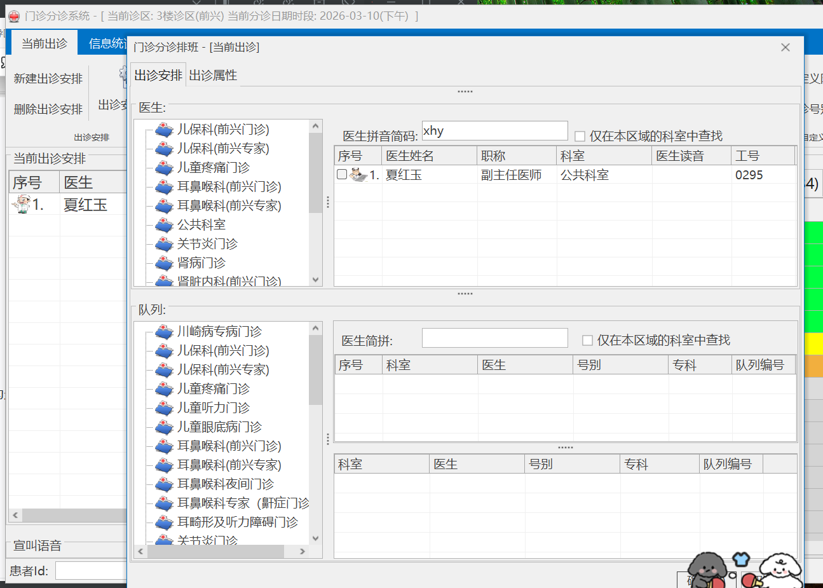Click the doctor avatar icon in 当前出诊安排 list

[22, 205]
